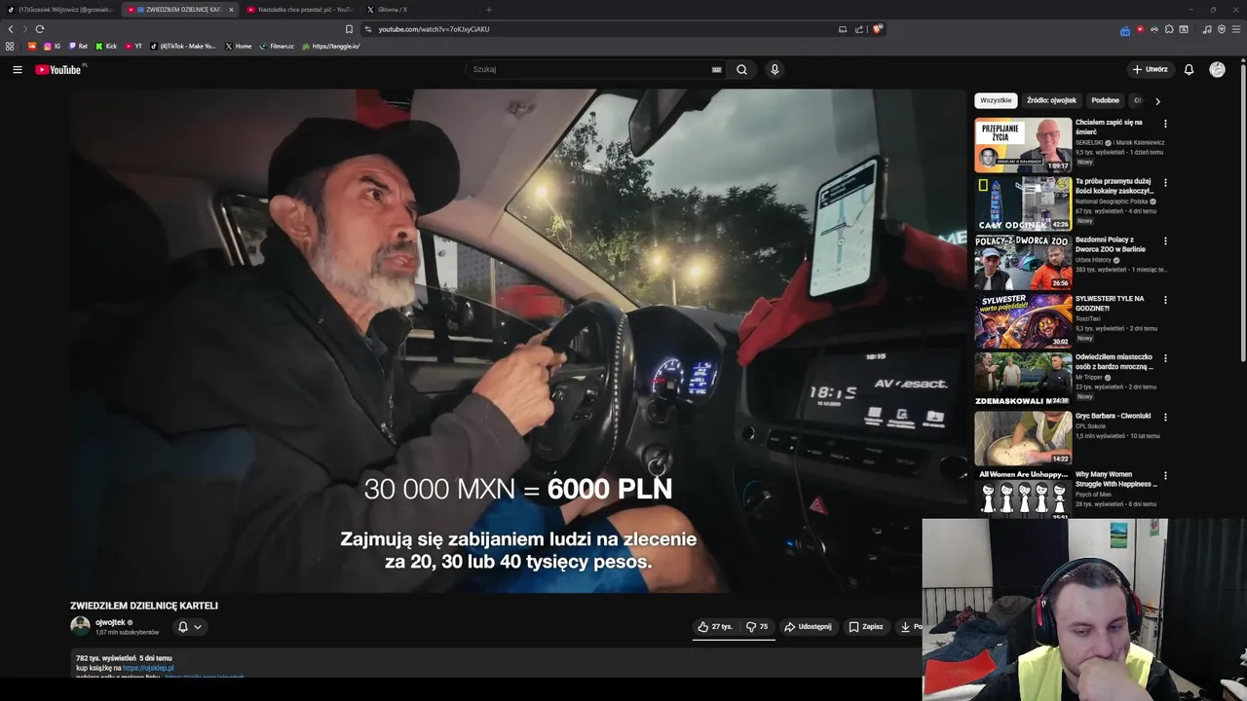The image size is (1247, 701).
Task: Like the video with thumbs up
Action: 714,627
